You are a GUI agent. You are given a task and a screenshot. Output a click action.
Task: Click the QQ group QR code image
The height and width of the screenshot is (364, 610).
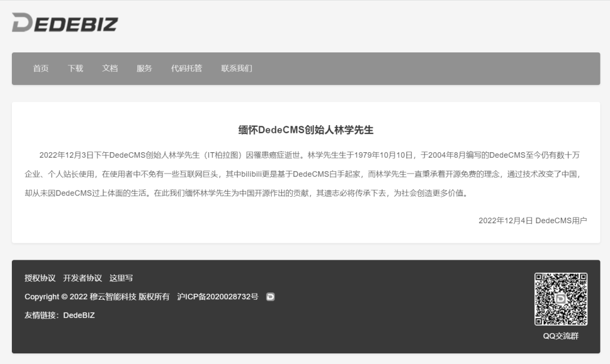(x=561, y=299)
